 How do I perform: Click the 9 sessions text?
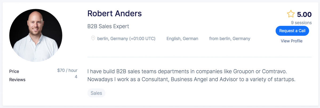click(x=301, y=23)
